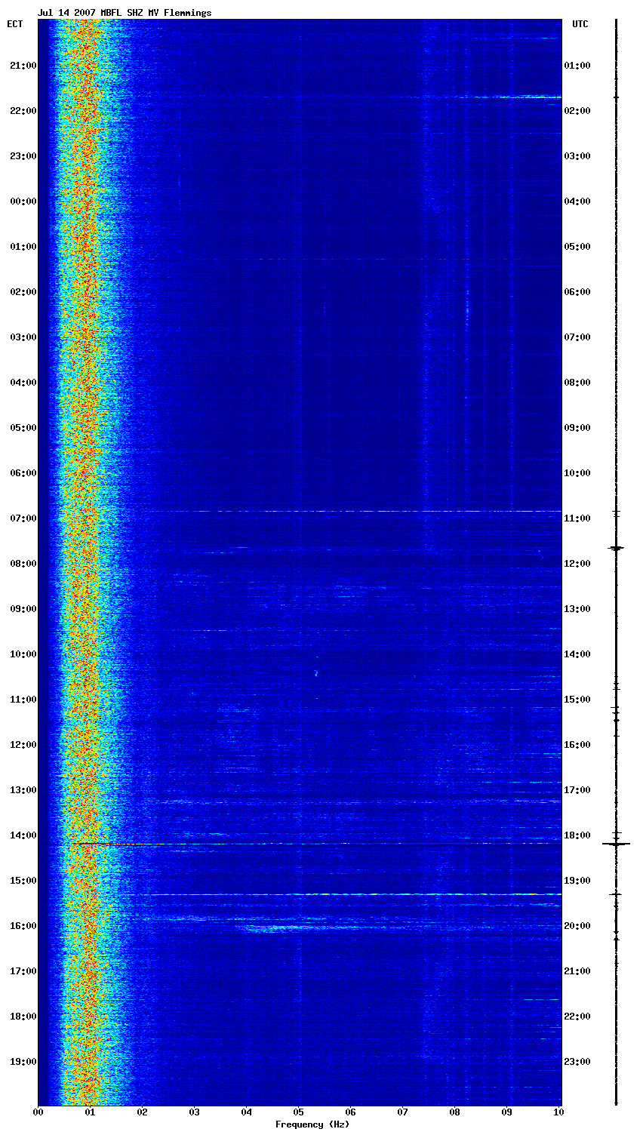Image resolution: width=643 pixels, height=1132 pixels.
Task: Click the 10:00 label on the ECT axis
Action: [23, 654]
